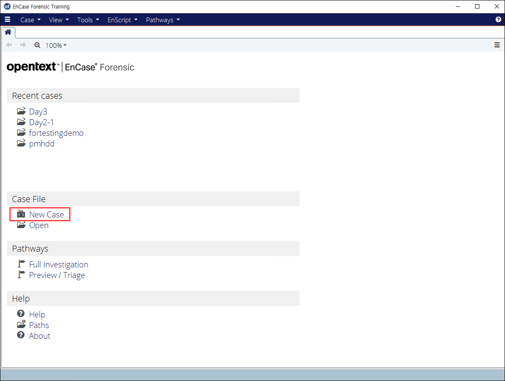
Task: Click the dropdown arrow next to View
Action: click(x=67, y=20)
